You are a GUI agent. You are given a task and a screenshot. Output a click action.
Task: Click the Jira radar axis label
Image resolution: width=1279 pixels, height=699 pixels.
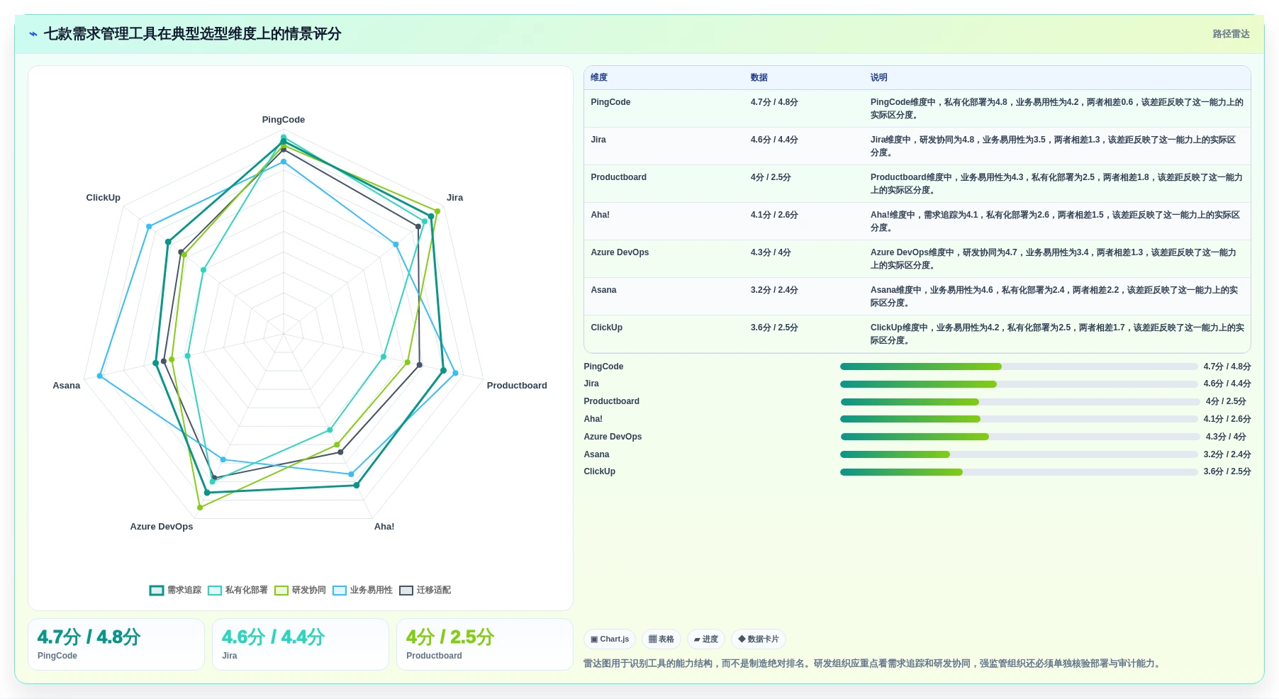click(454, 198)
